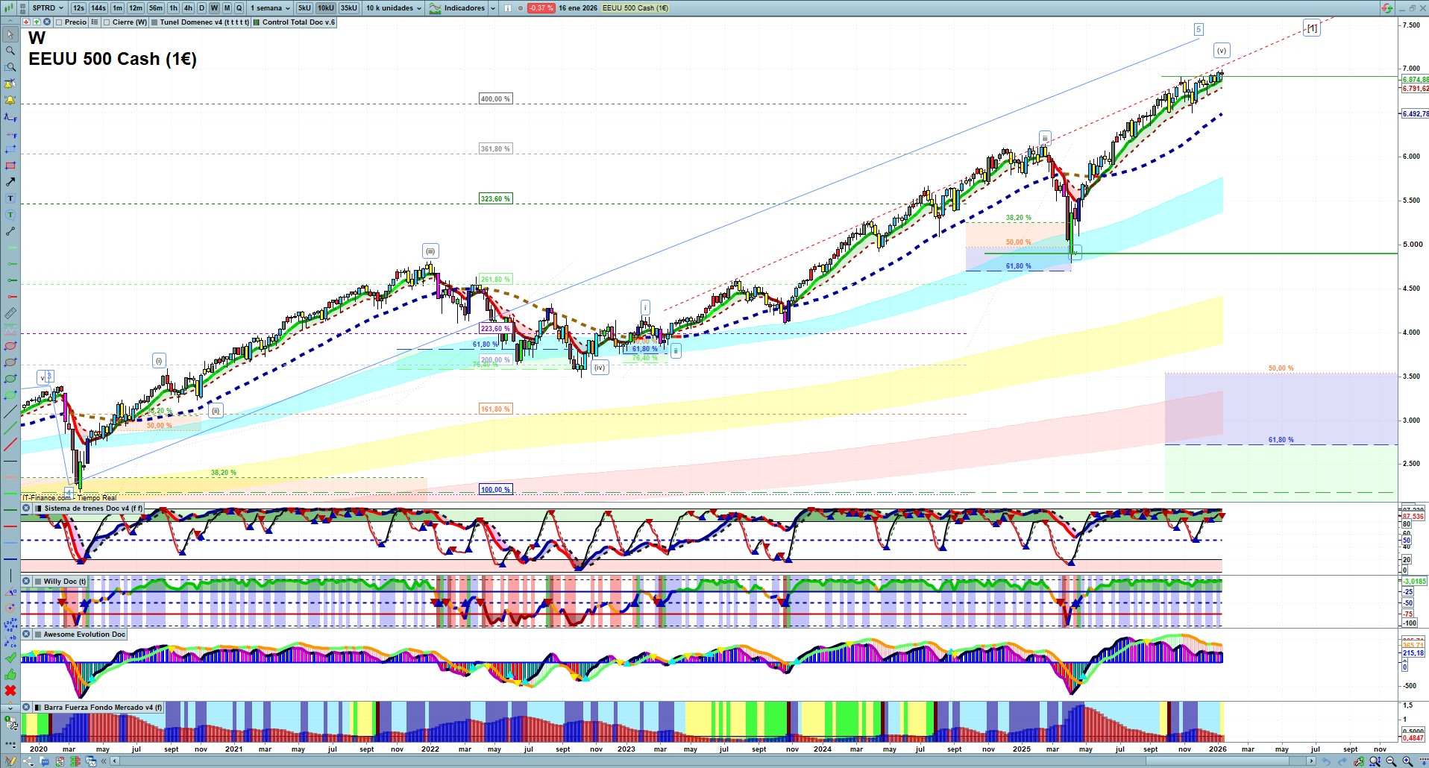Viewport: 1429px width, 768px height.
Task: Activate the alert bell tool
Action: click(x=10, y=100)
